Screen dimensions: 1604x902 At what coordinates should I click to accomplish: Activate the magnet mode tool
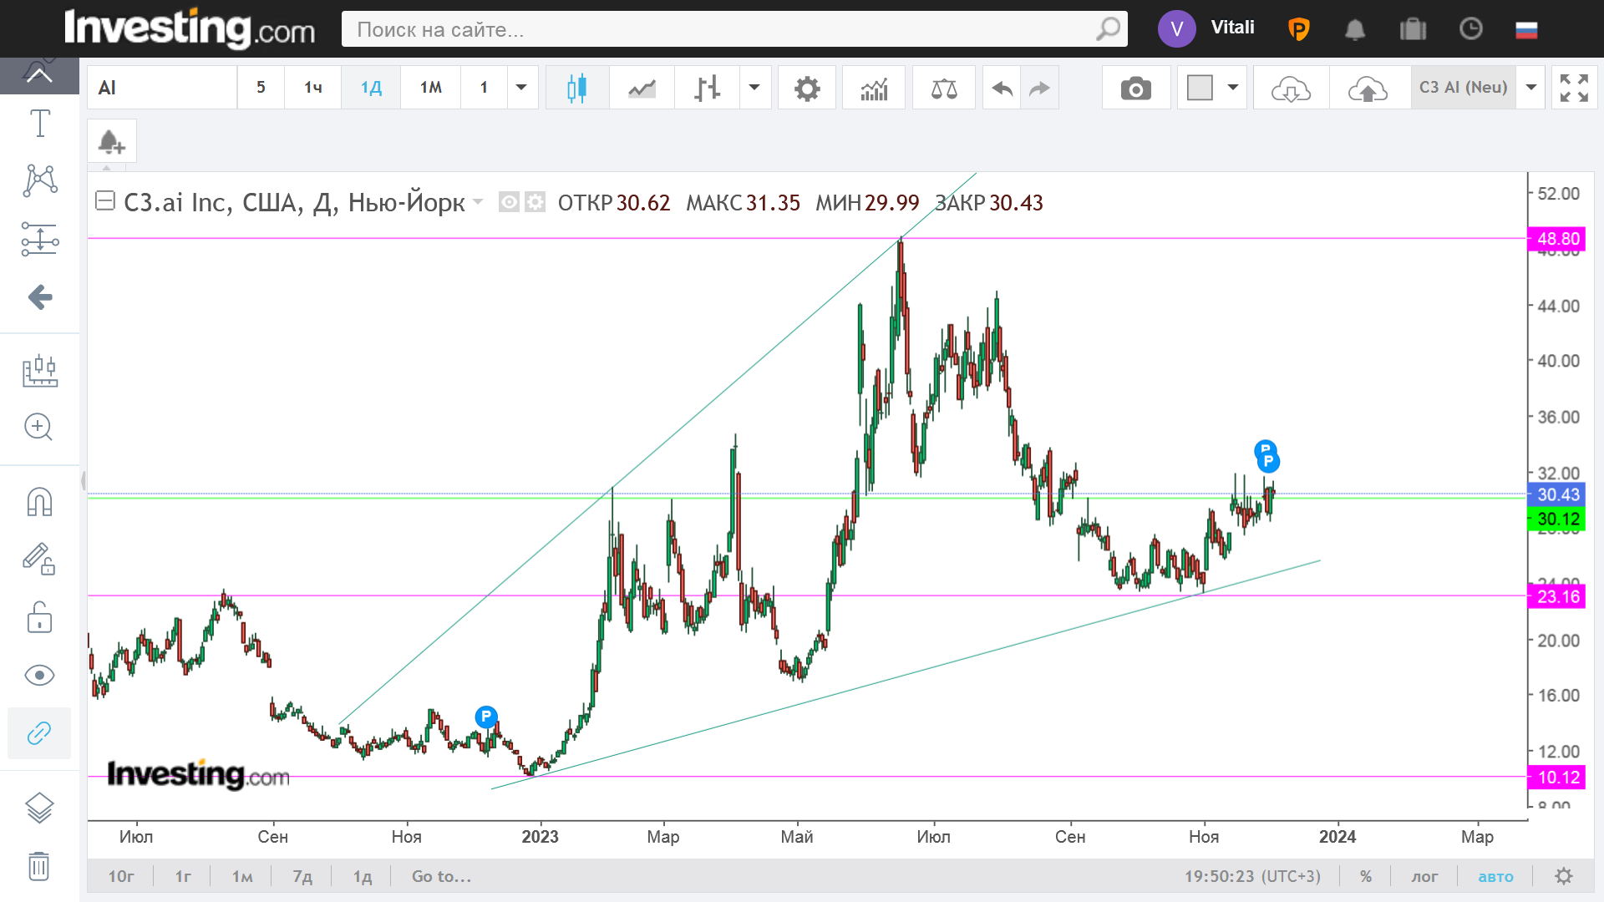[x=39, y=502]
